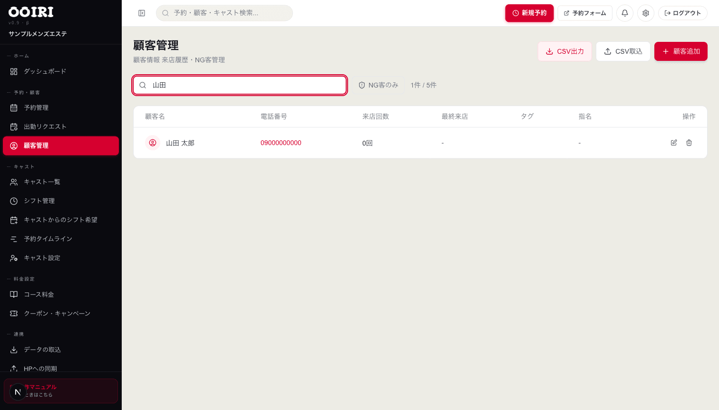Viewport: 719px width, 410px height.
Task: Click ログアウト button
Action: 683,13
